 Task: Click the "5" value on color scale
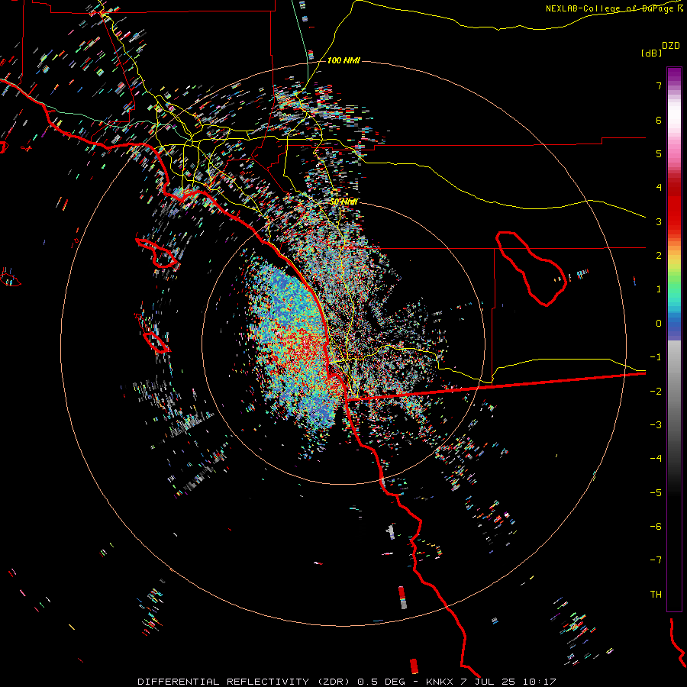(x=659, y=153)
